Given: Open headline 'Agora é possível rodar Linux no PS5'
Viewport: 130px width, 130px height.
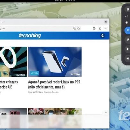Looking at the screenshot, I should pos(54,85).
